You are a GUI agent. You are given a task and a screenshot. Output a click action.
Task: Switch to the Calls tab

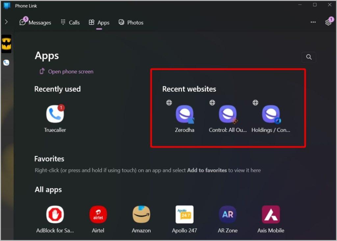pyautogui.click(x=70, y=22)
